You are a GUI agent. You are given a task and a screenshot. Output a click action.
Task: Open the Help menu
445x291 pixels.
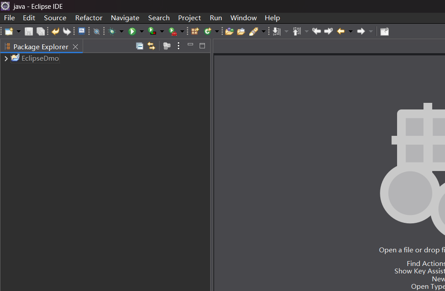point(273,18)
